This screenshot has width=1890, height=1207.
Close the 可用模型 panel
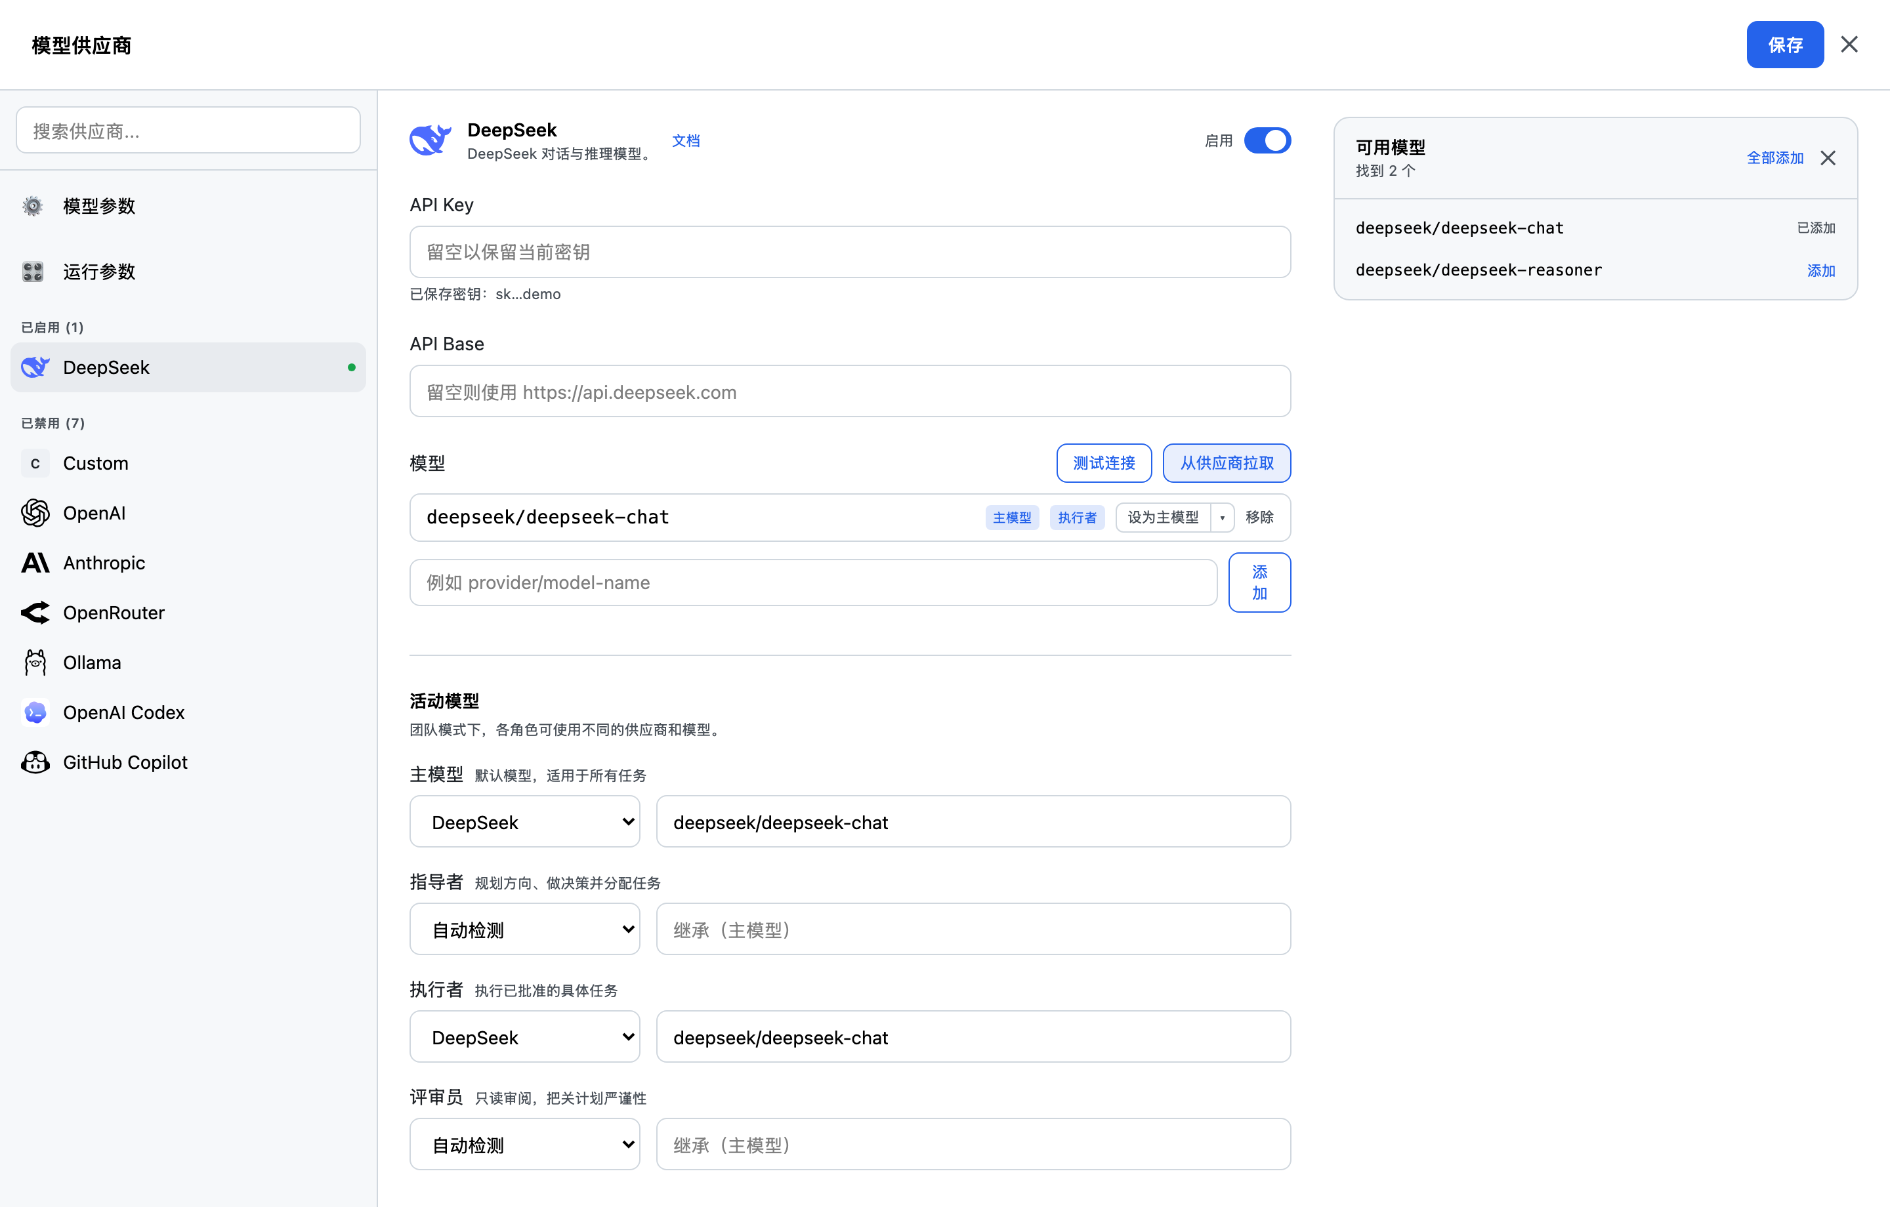tap(1828, 157)
